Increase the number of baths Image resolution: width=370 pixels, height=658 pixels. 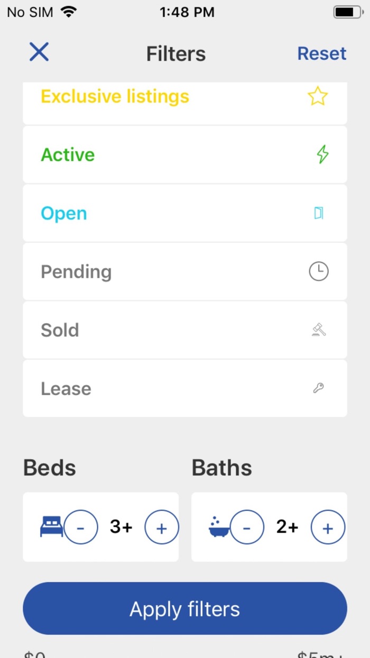coord(328,527)
